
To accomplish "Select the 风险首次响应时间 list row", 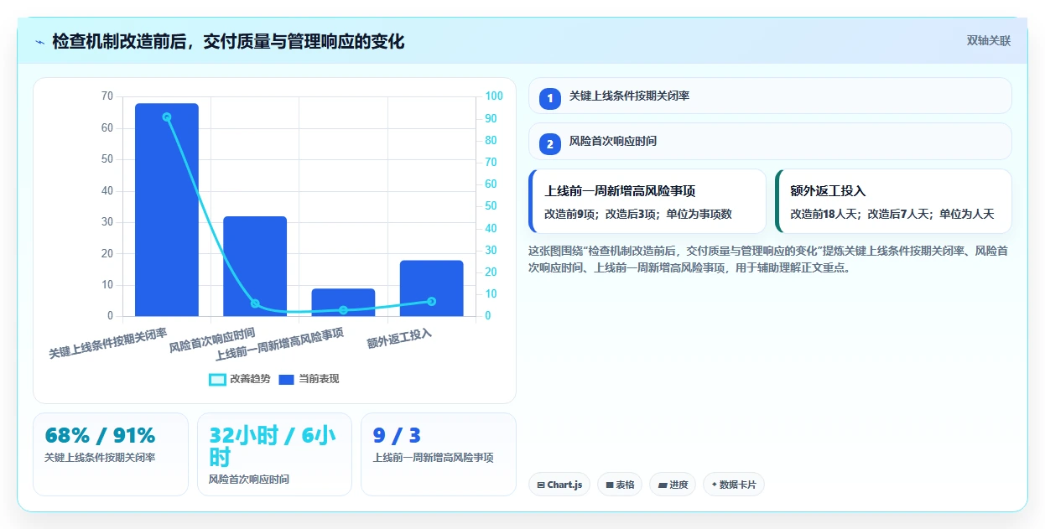I will (770, 141).
